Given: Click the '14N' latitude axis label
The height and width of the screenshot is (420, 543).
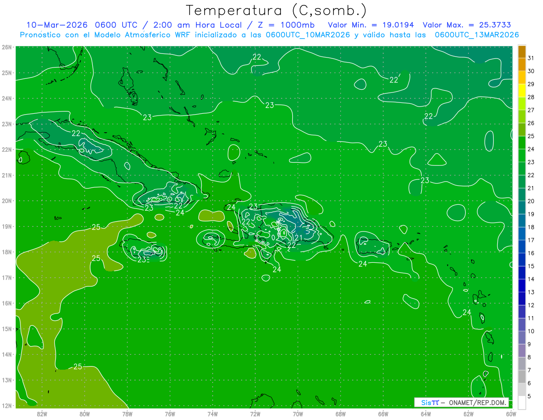Looking at the screenshot, I should tap(7, 354).
